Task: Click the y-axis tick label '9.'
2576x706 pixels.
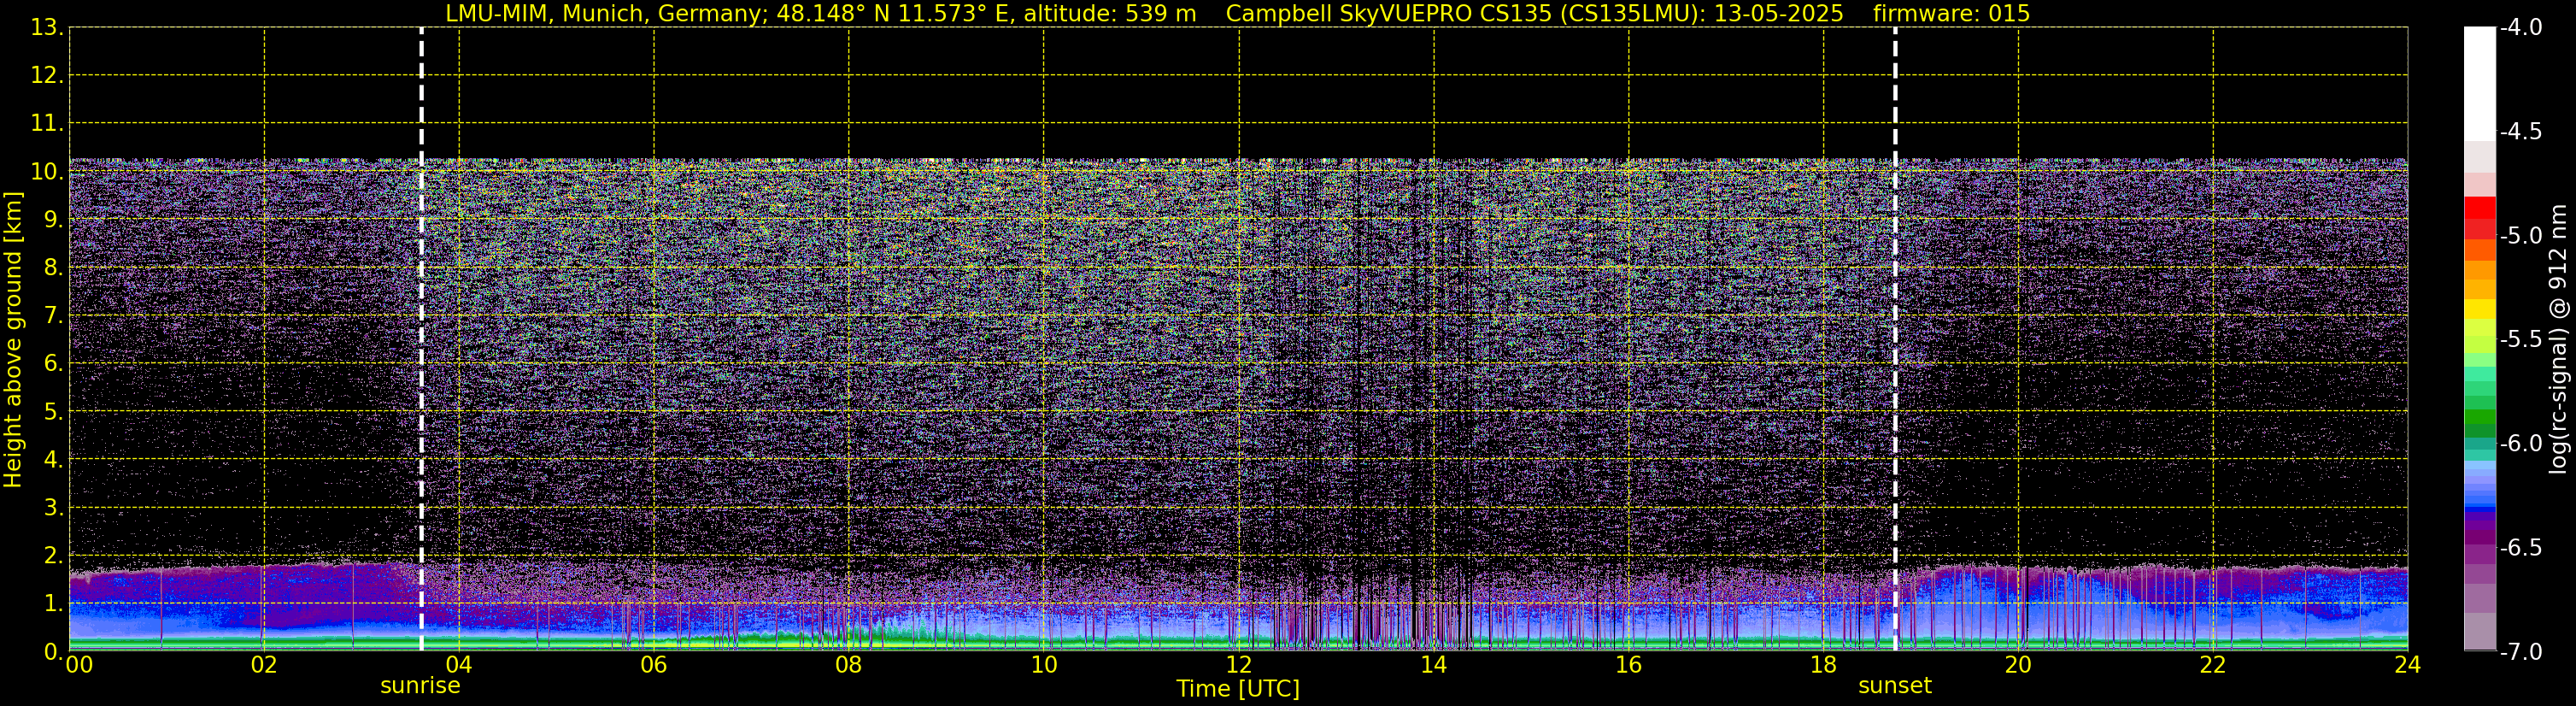Action: coord(53,220)
